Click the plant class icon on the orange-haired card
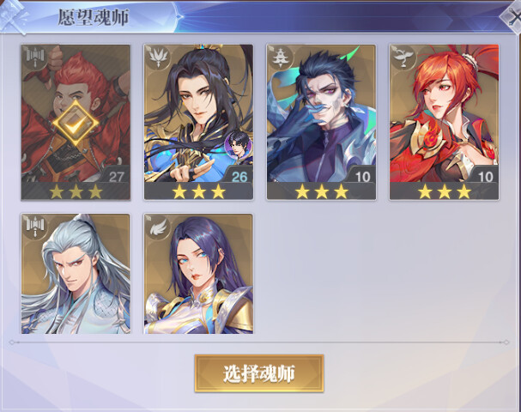The width and height of the screenshot is (521, 412). tap(404, 58)
